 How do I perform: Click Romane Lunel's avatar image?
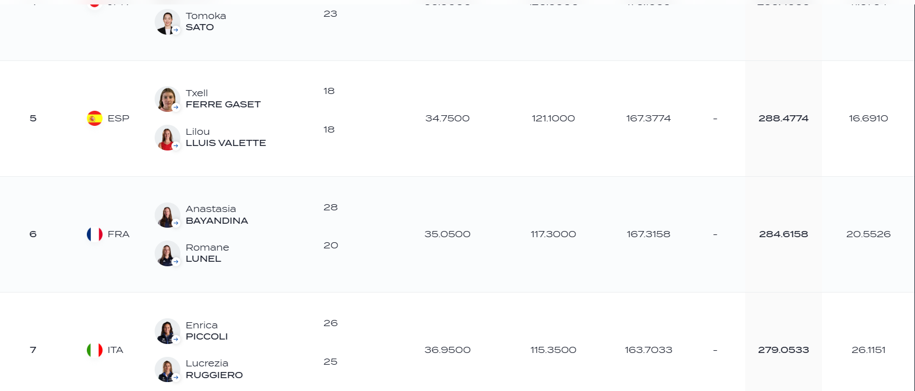[167, 253]
